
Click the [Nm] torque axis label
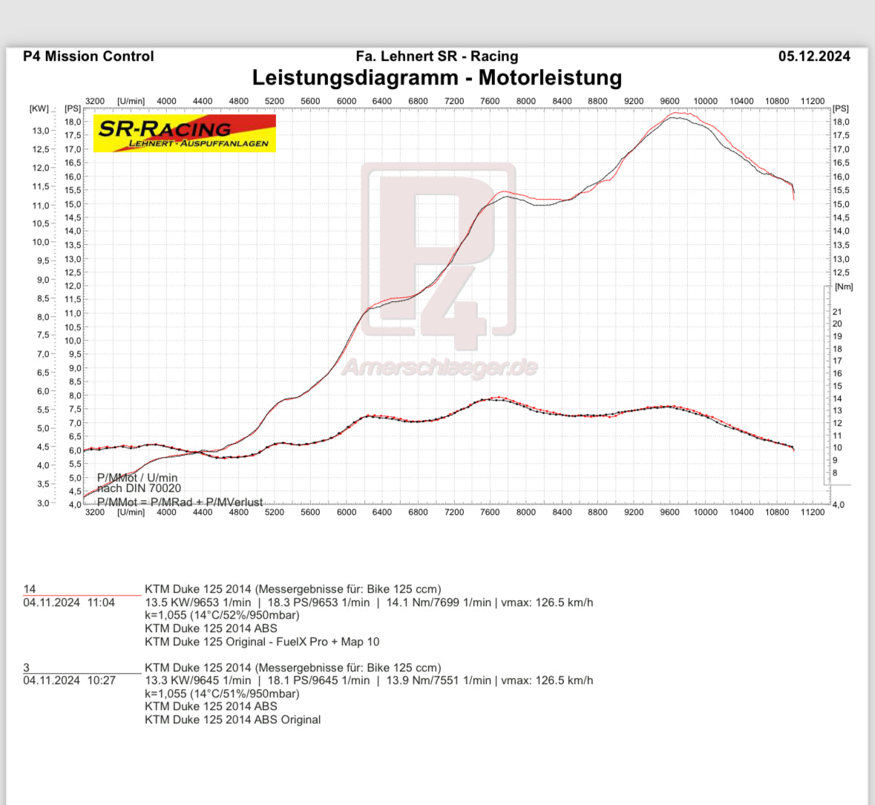click(x=844, y=286)
